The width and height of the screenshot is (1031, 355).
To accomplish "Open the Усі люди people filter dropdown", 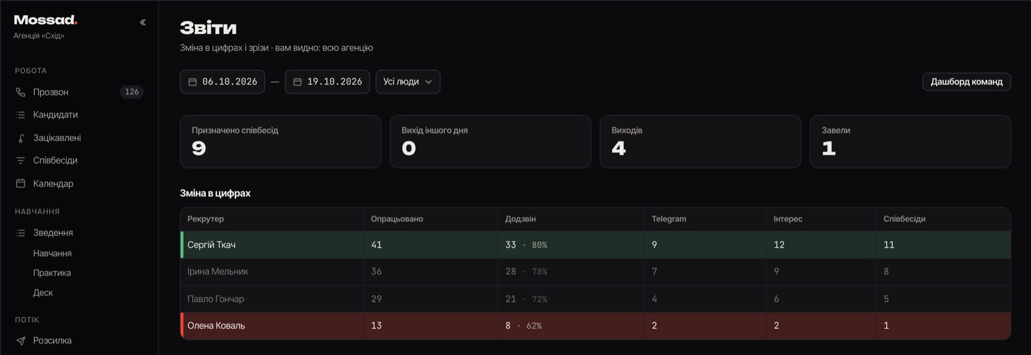I will 408,82.
